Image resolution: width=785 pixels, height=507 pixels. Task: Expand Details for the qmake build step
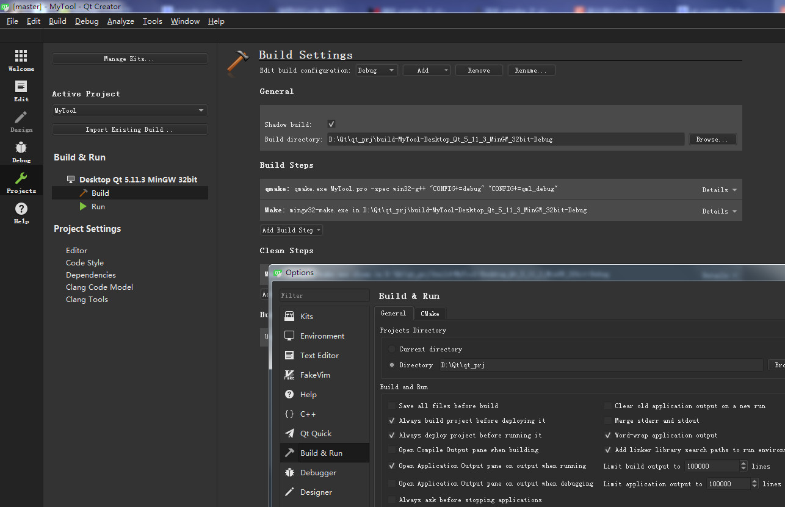pos(719,189)
